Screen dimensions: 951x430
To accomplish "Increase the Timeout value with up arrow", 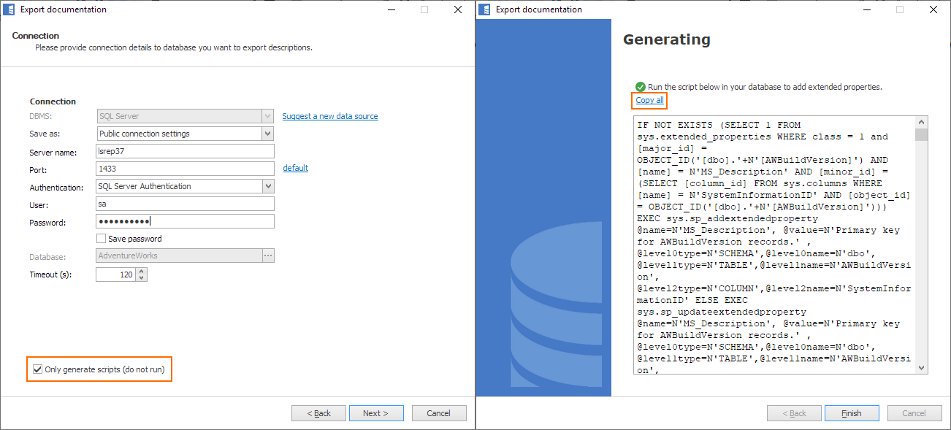I will pos(142,272).
